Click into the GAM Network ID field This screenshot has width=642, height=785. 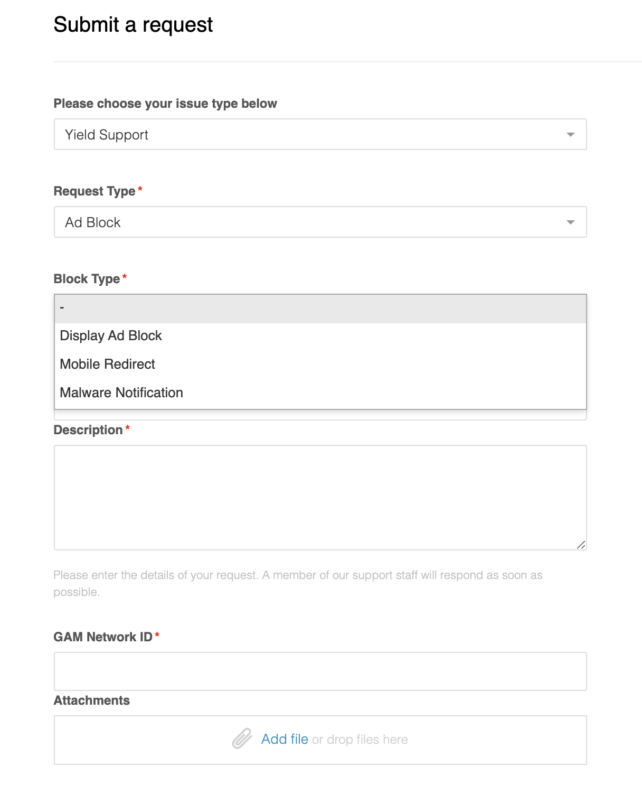pos(320,671)
